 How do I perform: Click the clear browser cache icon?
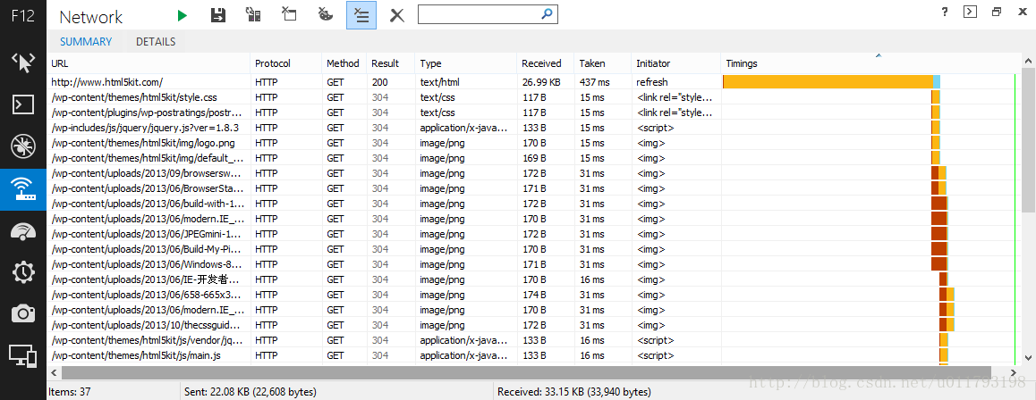click(x=289, y=15)
